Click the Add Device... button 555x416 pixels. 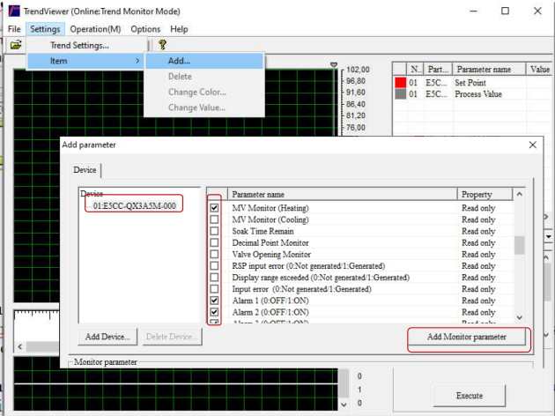click(x=107, y=337)
